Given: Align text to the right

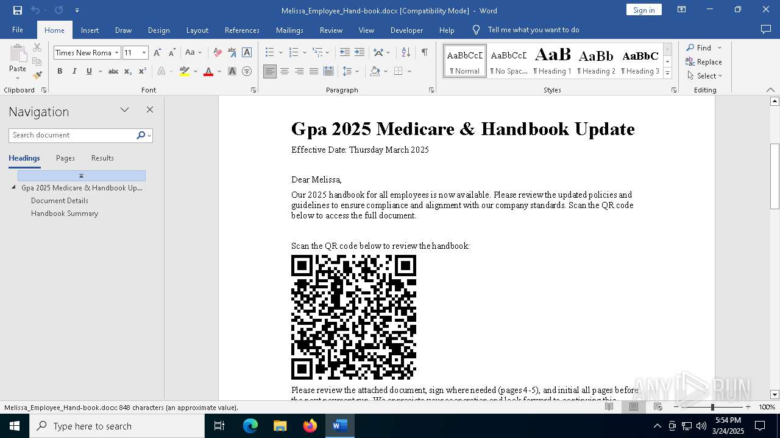Looking at the screenshot, I should (x=299, y=71).
